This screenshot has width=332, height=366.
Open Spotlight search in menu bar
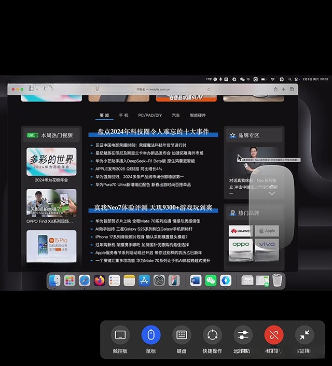point(289,79)
